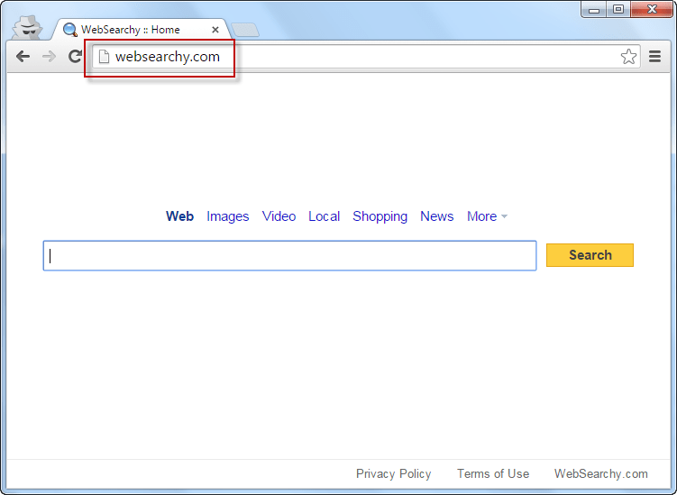
Task: Open the Privacy Policy link
Action: click(393, 474)
